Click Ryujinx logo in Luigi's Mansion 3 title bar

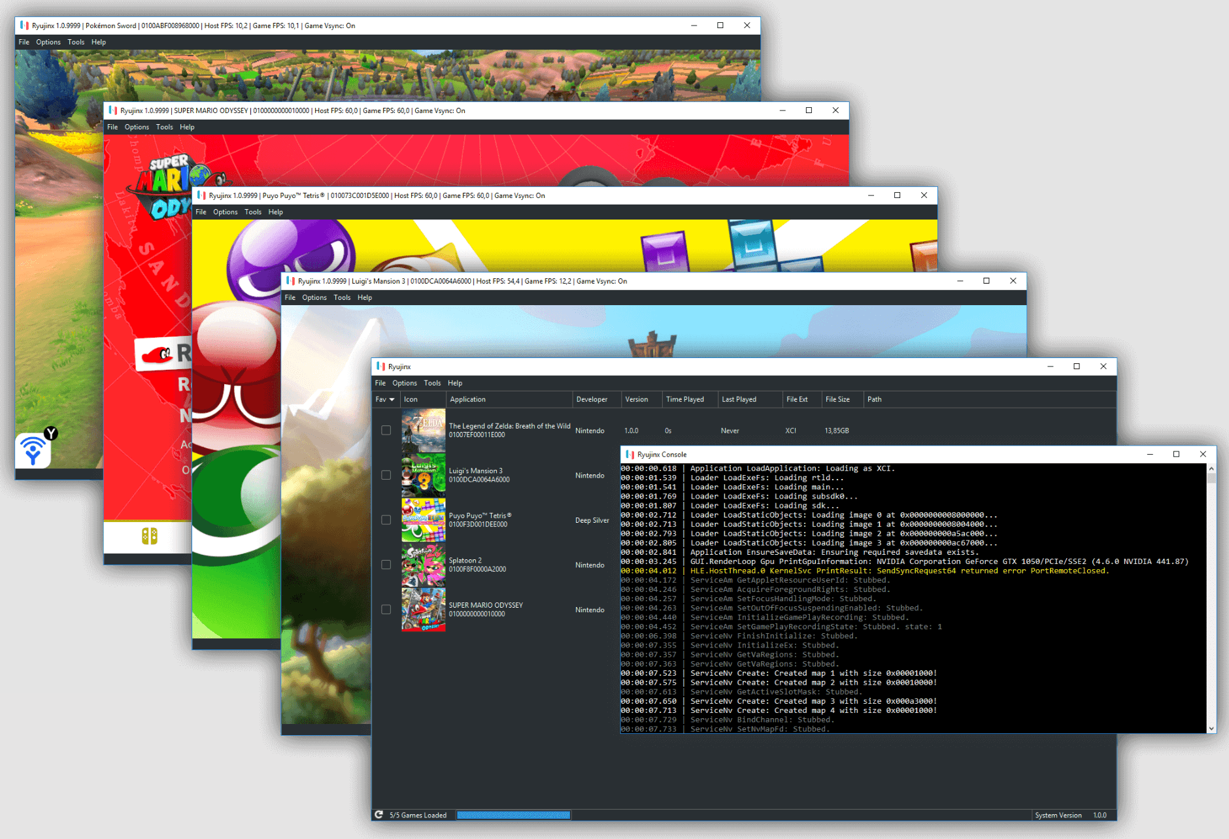(x=291, y=281)
